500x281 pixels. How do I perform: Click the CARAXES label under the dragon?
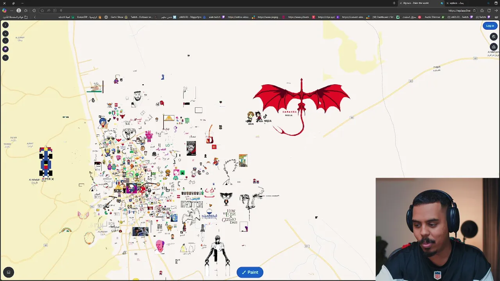289,112
